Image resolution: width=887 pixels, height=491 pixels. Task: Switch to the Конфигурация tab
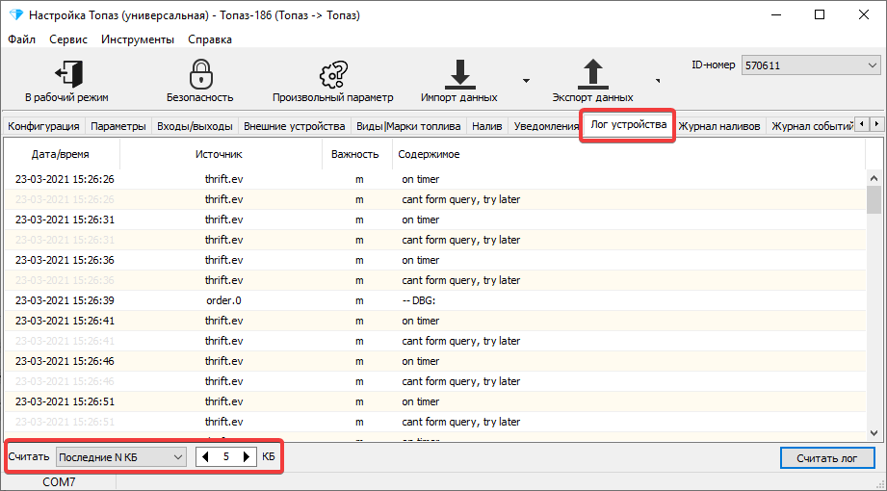tap(43, 126)
